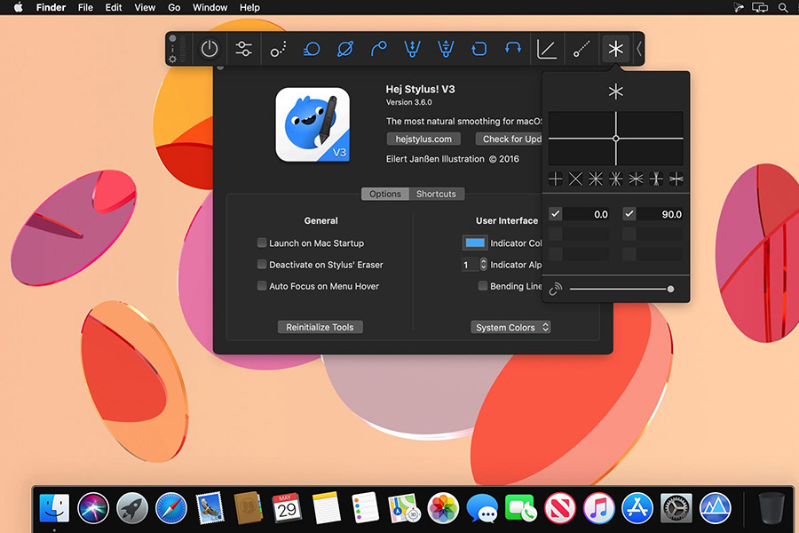This screenshot has width=799, height=533.
Task: Click the Reinitialize Tools button
Action: pos(320,327)
